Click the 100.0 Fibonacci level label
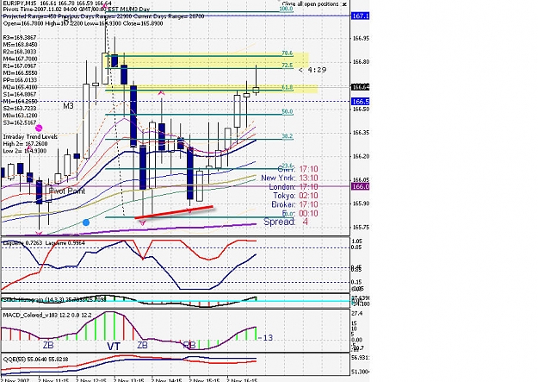 [286, 9]
